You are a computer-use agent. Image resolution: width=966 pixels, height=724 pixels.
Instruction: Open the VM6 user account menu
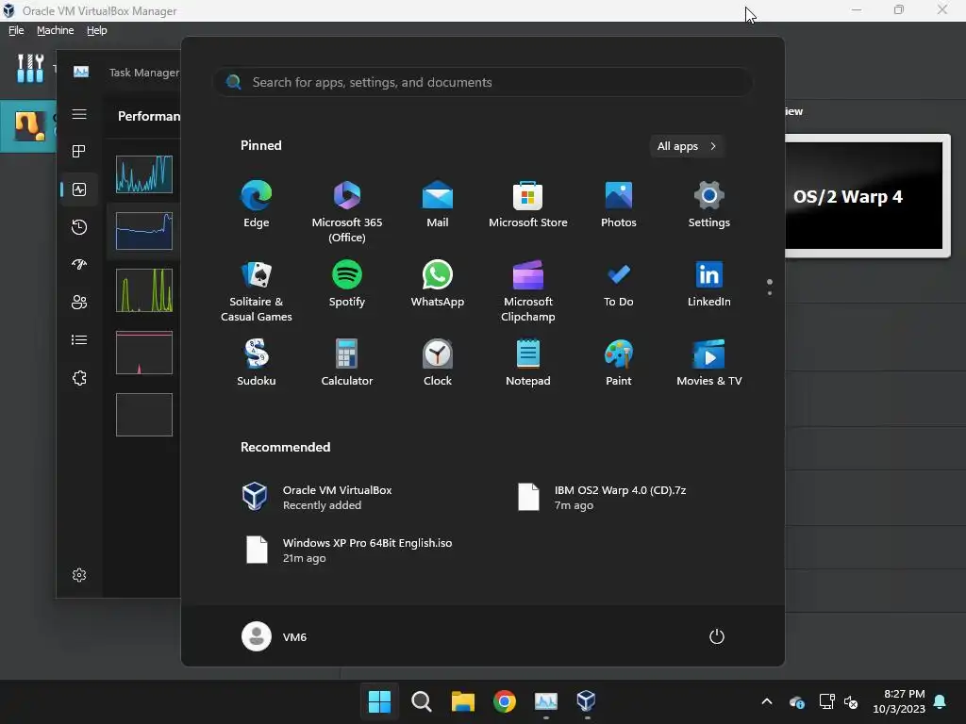coord(275,636)
